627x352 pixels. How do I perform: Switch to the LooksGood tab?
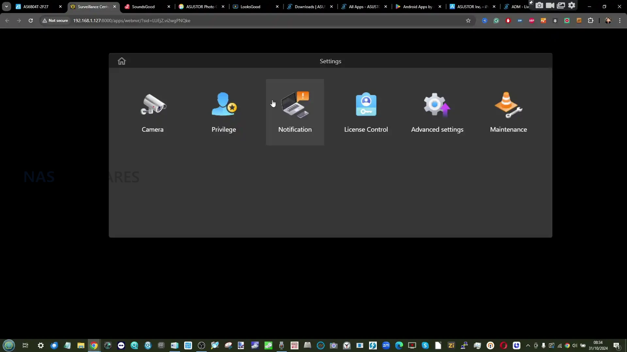coord(250,7)
